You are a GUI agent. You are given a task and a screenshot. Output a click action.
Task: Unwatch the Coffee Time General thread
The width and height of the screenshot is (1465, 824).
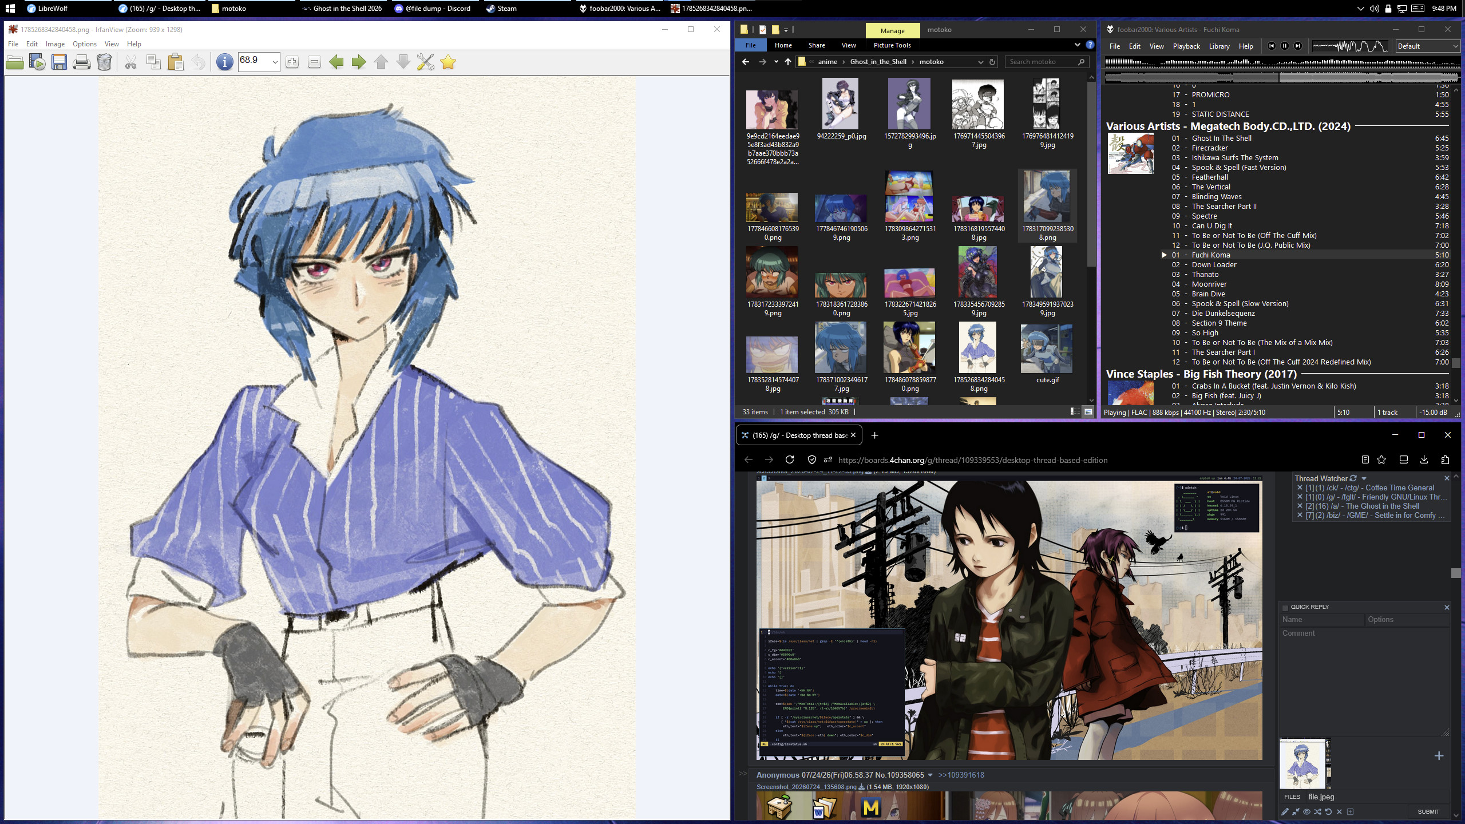tap(1300, 488)
